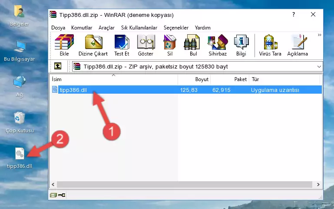This screenshot has width=334, height=209.
Task: Open the Komutlar menu
Action: pyautogui.click(x=82, y=28)
